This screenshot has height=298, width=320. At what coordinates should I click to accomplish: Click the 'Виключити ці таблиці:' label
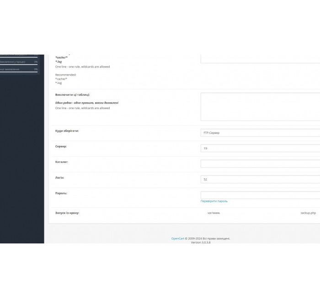(72, 95)
